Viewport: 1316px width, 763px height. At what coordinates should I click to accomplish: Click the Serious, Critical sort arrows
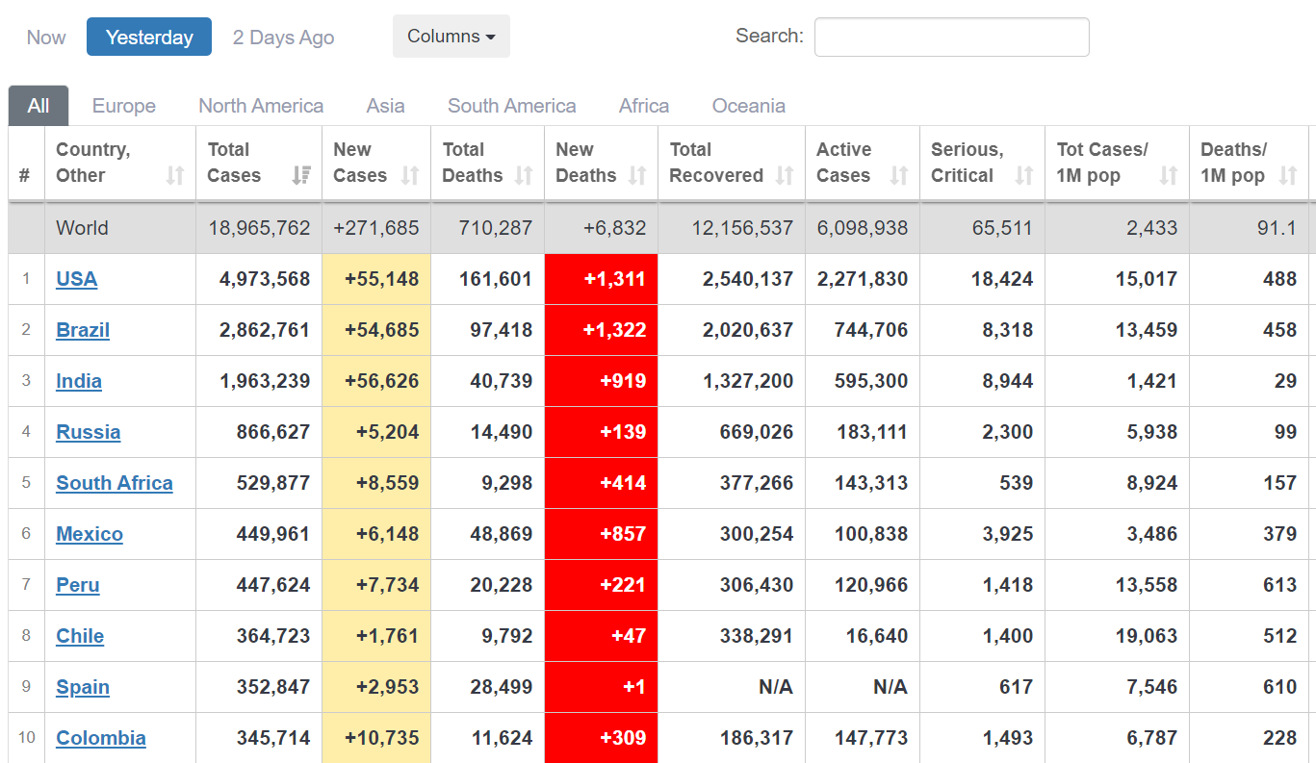[1024, 175]
